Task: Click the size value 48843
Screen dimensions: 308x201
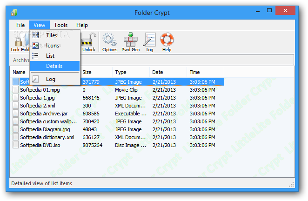Action: point(90,129)
